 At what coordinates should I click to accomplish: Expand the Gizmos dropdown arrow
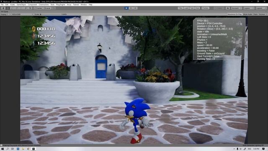(x=266, y=14)
